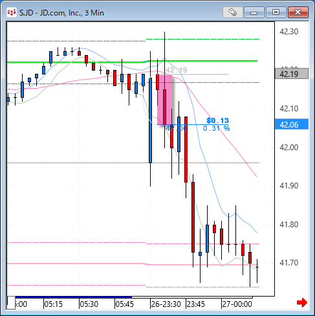Click the 42.10 price axis label

288,108
